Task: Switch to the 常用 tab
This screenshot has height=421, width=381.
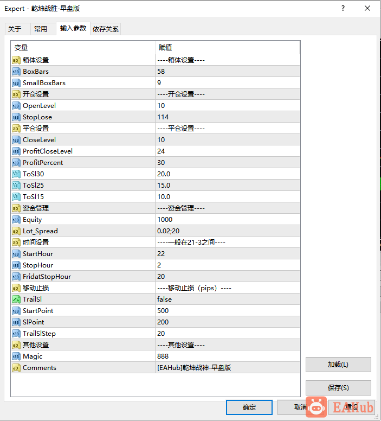Action: pyautogui.click(x=43, y=29)
